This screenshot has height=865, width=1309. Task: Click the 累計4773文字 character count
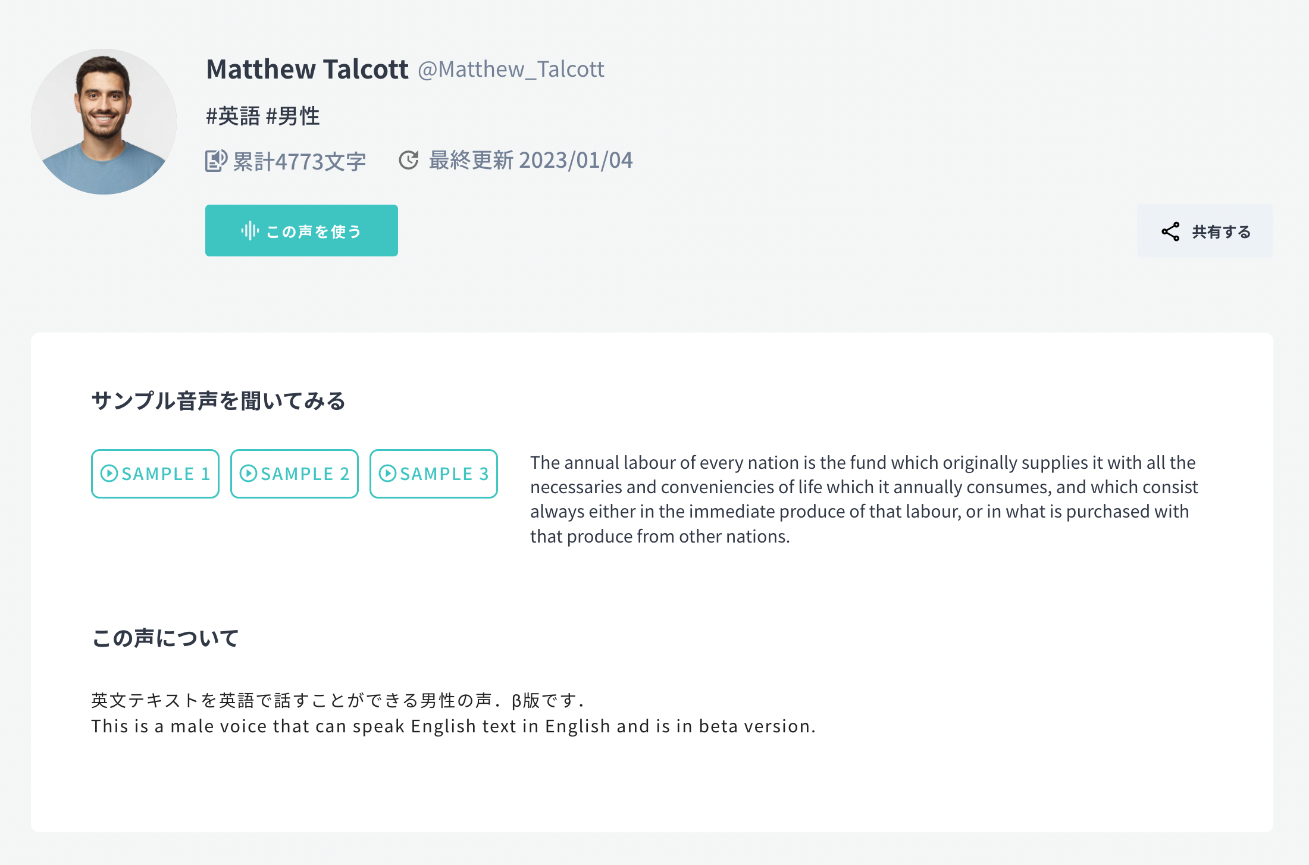pyautogui.click(x=299, y=161)
